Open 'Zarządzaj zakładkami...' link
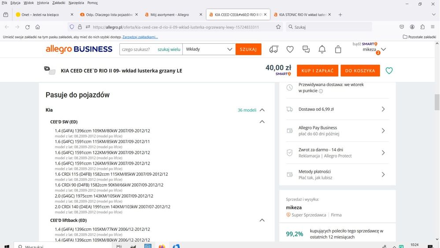 point(140,37)
